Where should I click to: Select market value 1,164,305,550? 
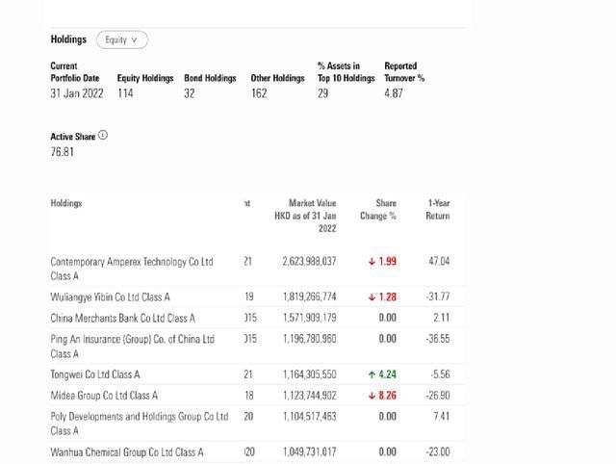[x=310, y=374]
